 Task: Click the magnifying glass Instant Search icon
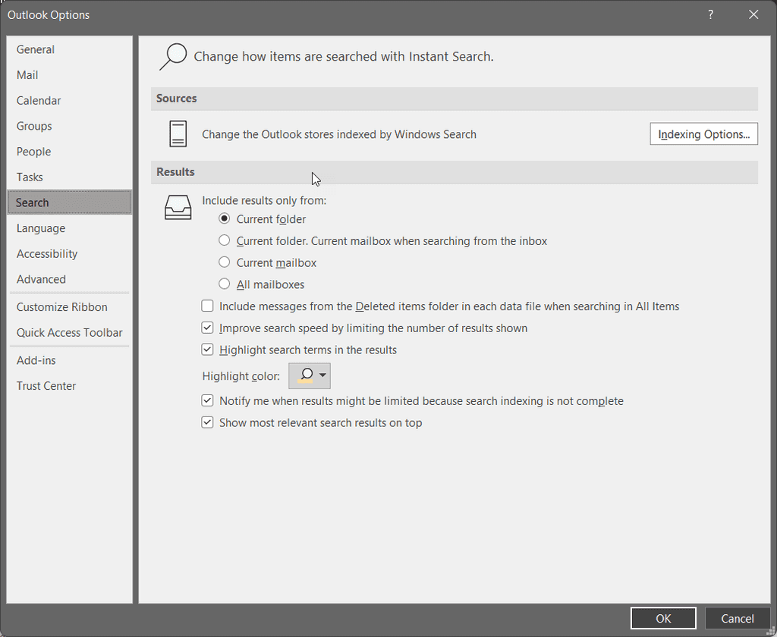point(173,56)
